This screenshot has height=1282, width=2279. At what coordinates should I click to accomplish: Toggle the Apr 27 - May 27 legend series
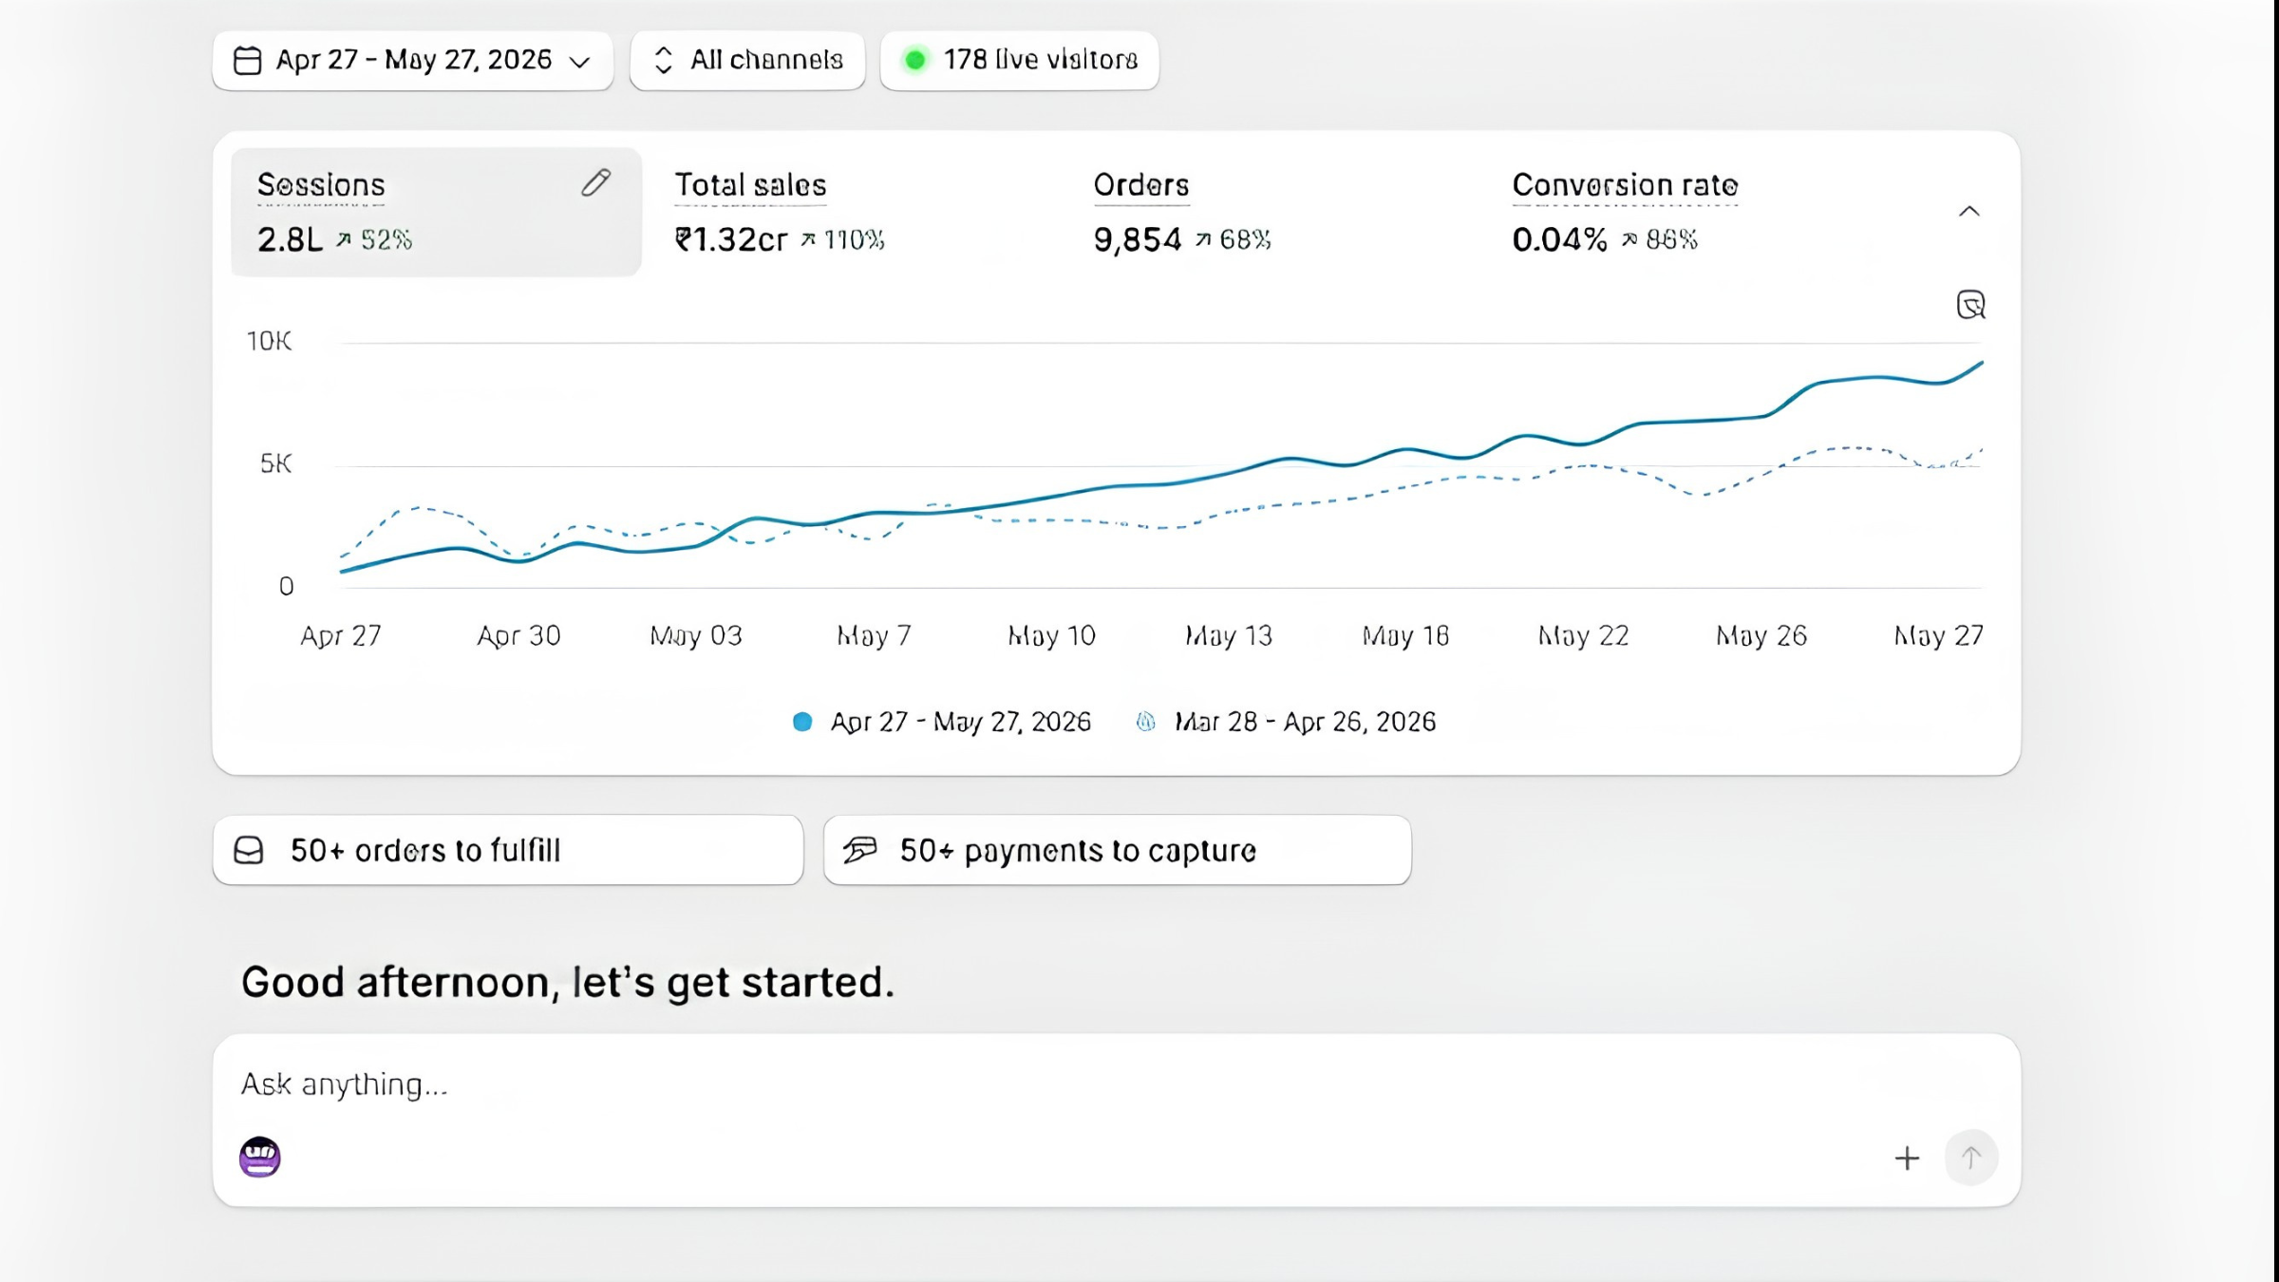pos(942,722)
